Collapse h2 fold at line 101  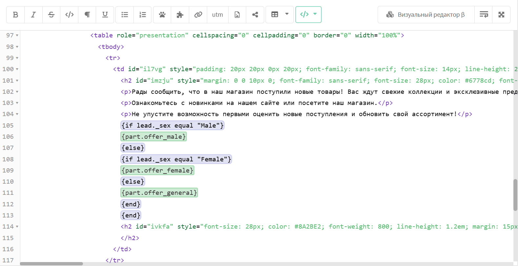(x=17, y=81)
